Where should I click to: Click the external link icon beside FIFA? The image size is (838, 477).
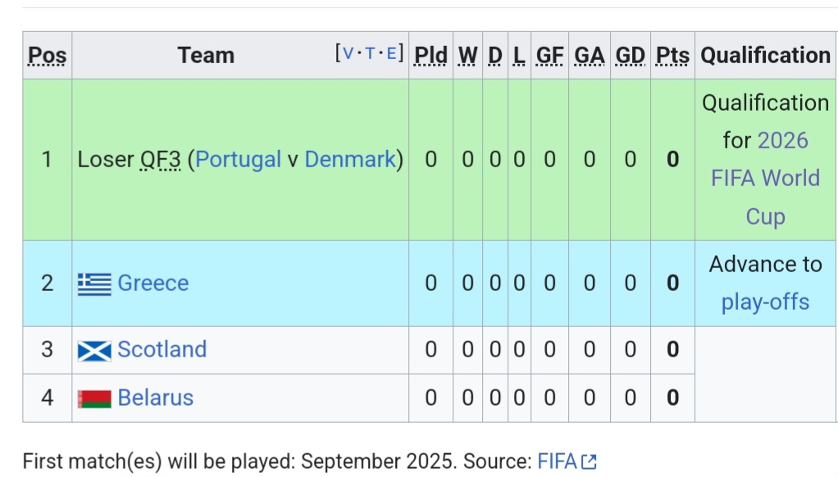(589, 462)
